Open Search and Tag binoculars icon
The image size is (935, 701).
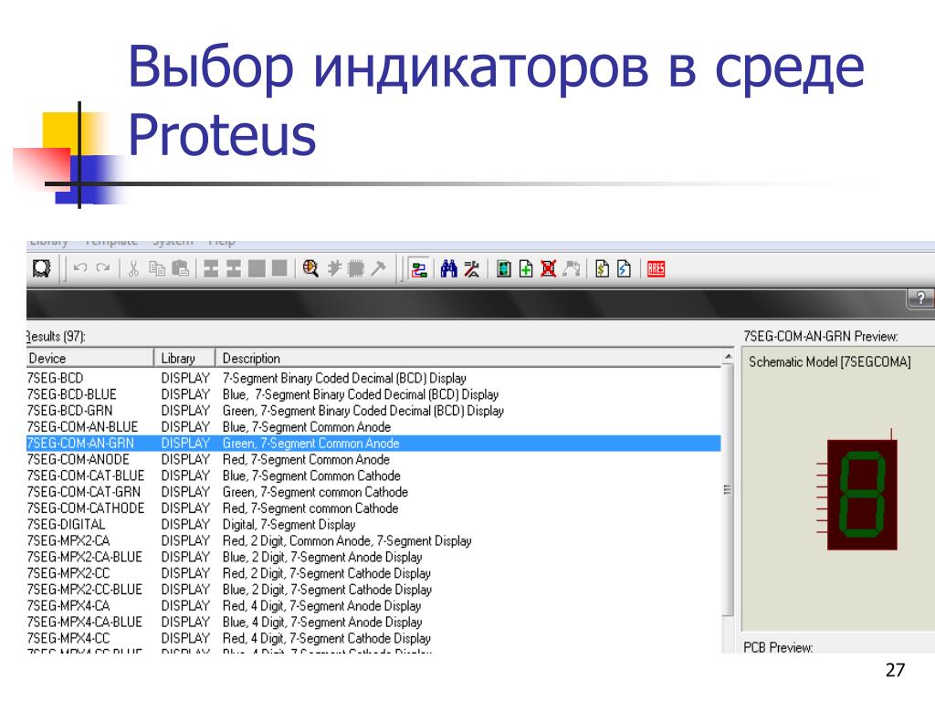(449, 269)
